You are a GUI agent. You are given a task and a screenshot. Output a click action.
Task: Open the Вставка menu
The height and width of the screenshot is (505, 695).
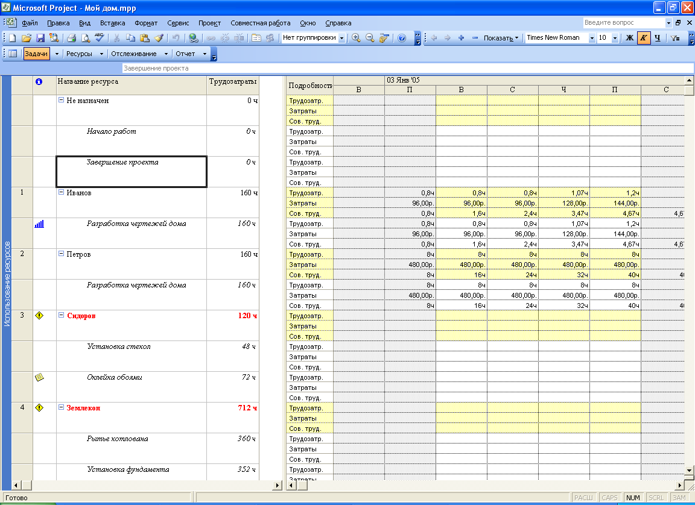pyautogui.click(x=112, y=23)
